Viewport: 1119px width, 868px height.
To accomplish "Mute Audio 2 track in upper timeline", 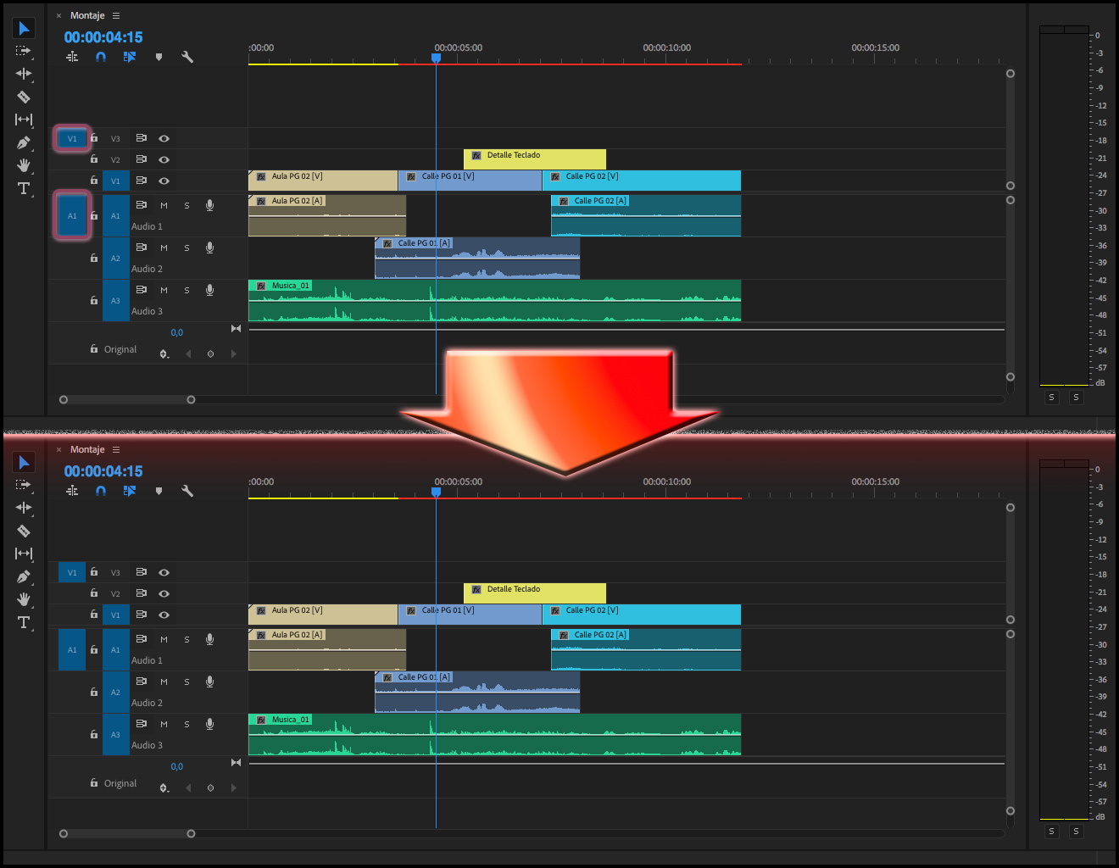I will coord(164,248).
